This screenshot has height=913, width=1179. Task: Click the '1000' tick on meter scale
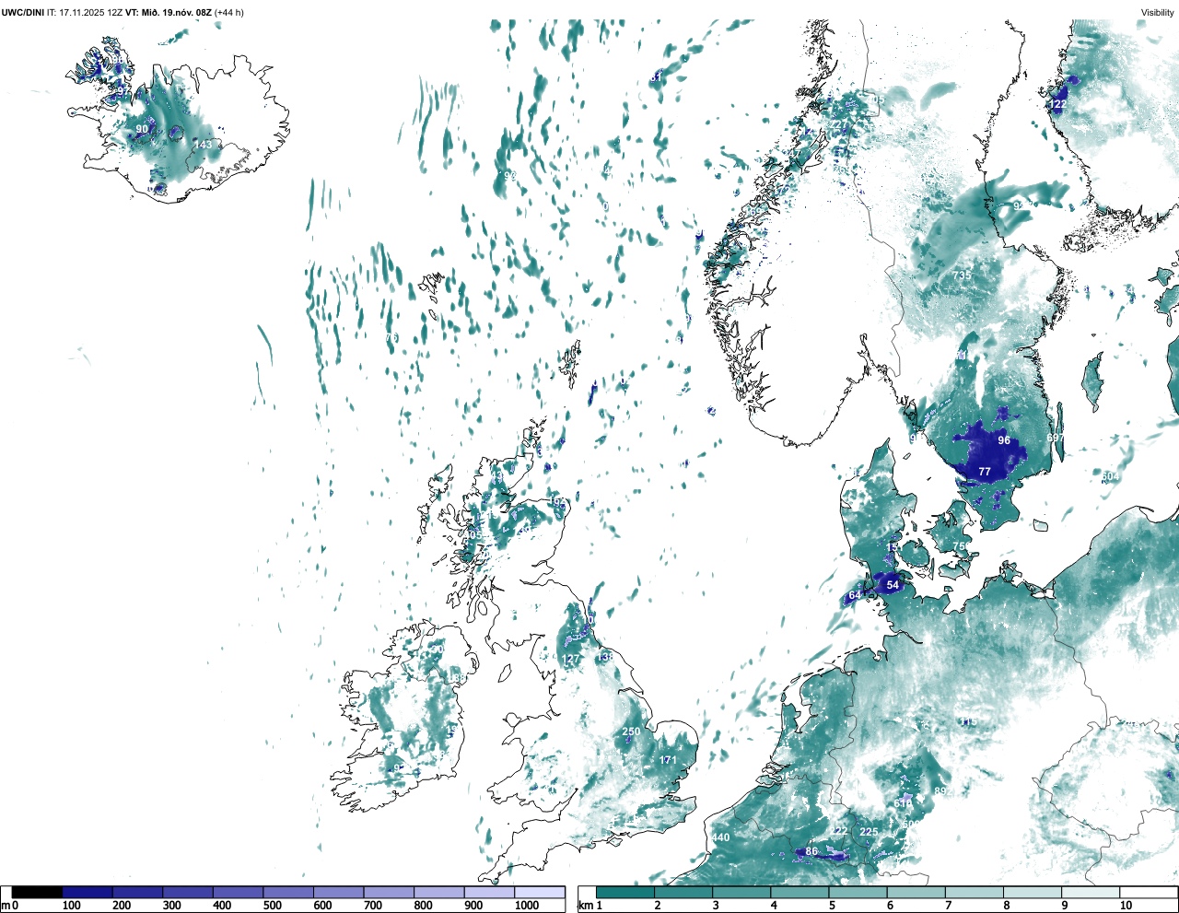point(527,906)
